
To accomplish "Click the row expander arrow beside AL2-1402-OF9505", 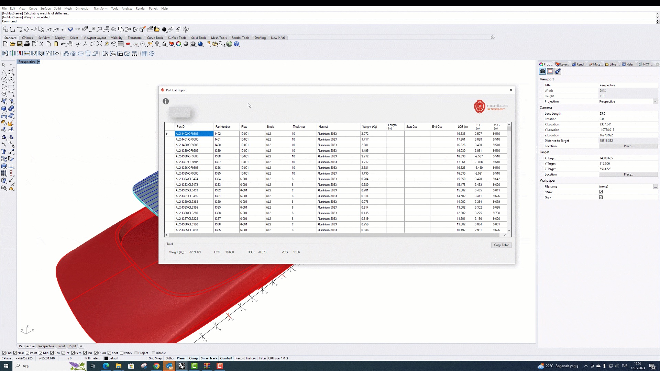I will point(167,134).
